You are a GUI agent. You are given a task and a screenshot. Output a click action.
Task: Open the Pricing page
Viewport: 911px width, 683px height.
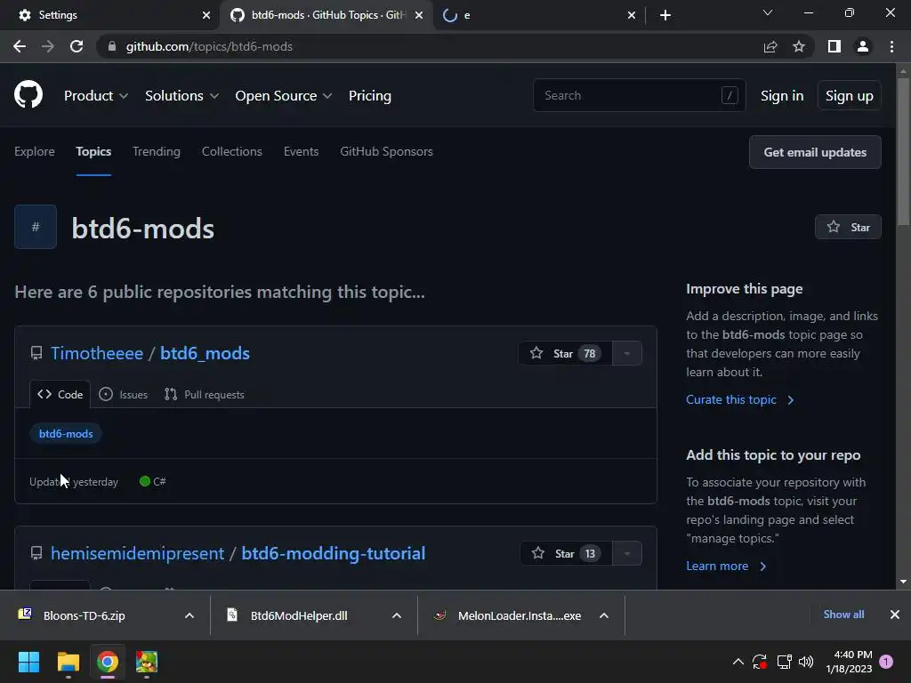370,96
